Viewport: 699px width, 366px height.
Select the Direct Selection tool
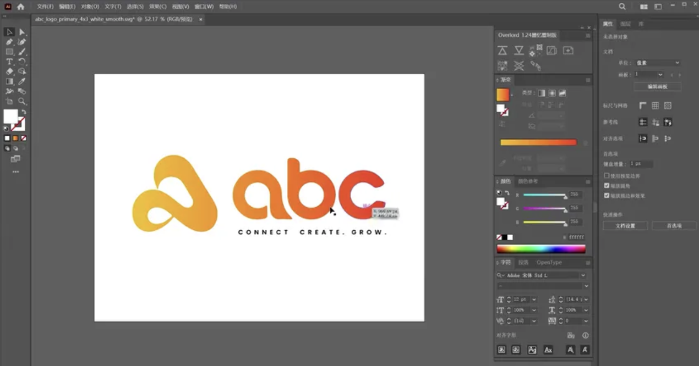point(22,32)
